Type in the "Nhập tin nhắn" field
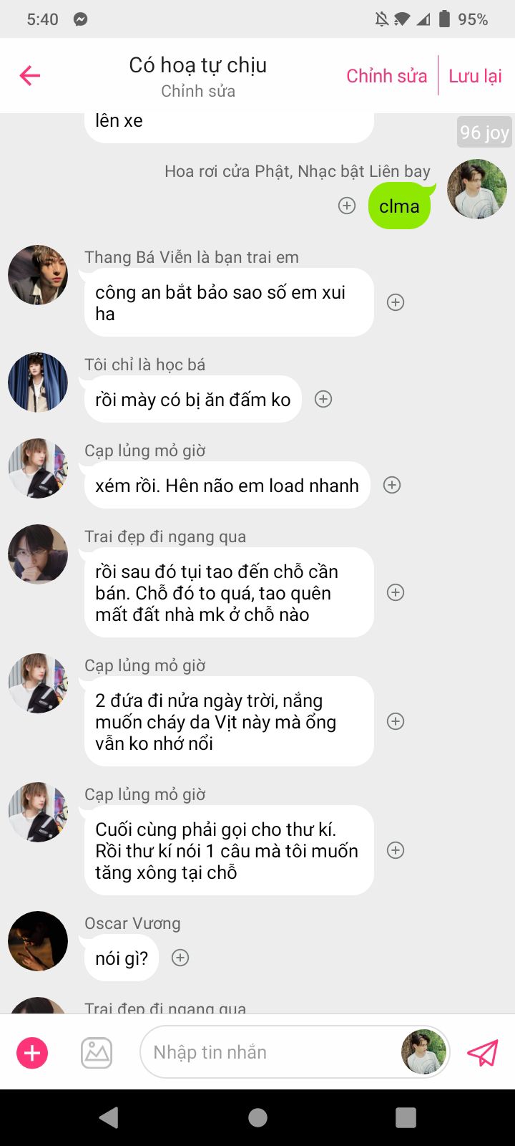This screenshot has height=1146, width=515. [272, 1052]
